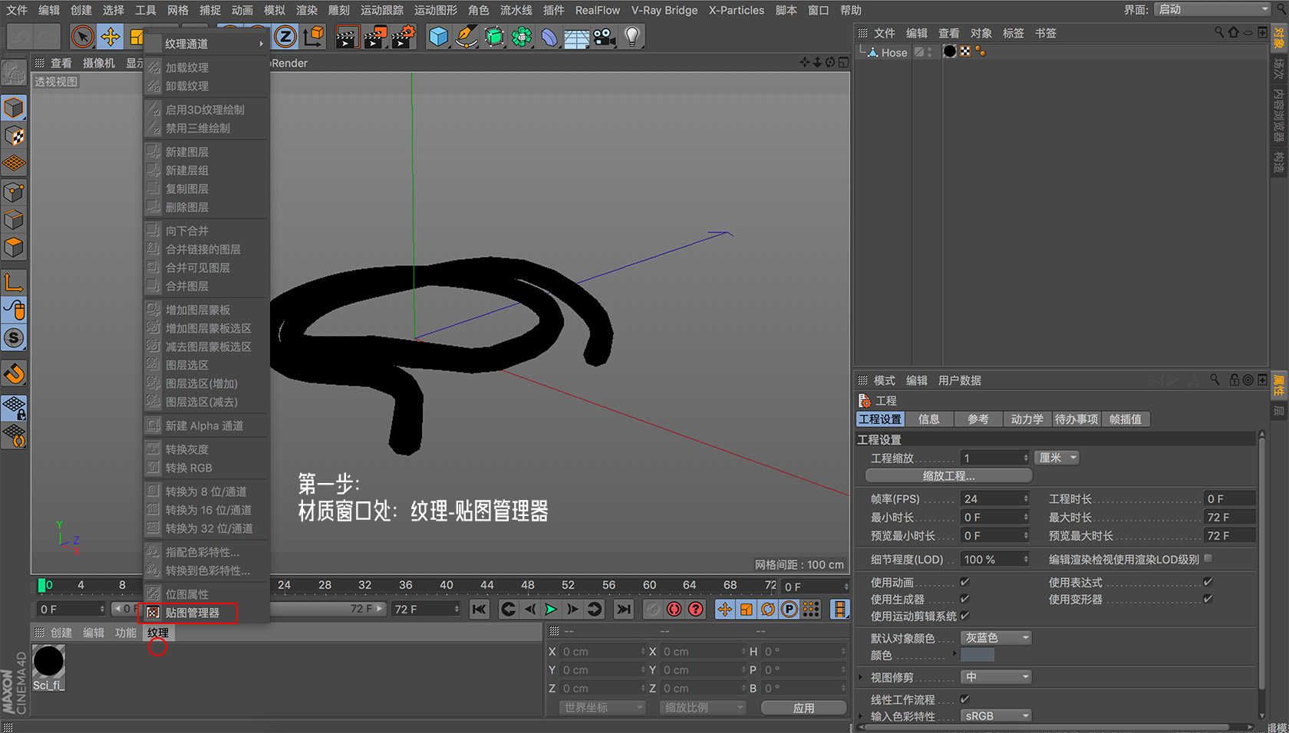This screenshot has width=1289, height=733.
Task: Click the 缩放工程... button
Action: tap(948, 476)
